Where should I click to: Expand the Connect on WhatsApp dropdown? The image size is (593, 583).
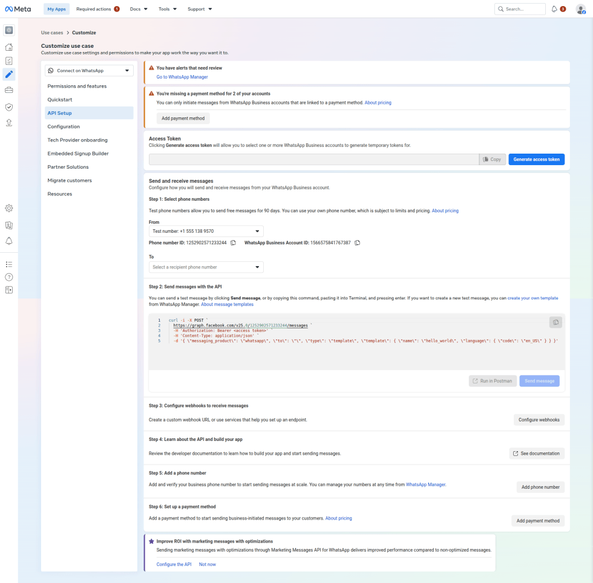coord(89,71)
